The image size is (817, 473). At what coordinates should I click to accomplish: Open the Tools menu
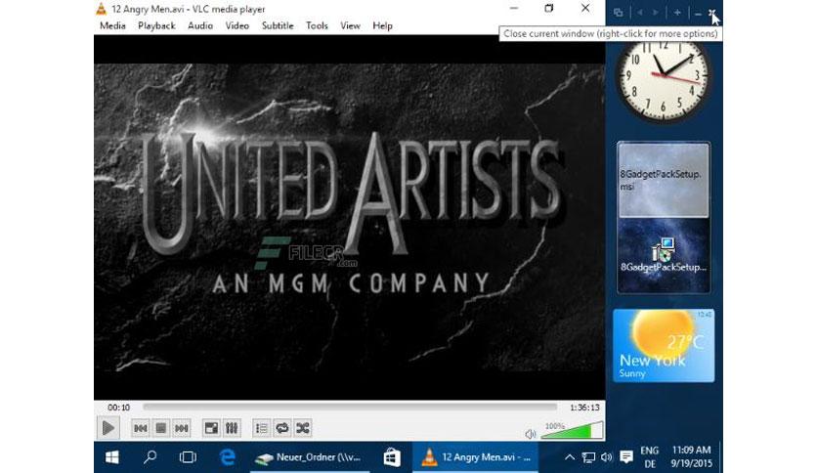[317, 25]
